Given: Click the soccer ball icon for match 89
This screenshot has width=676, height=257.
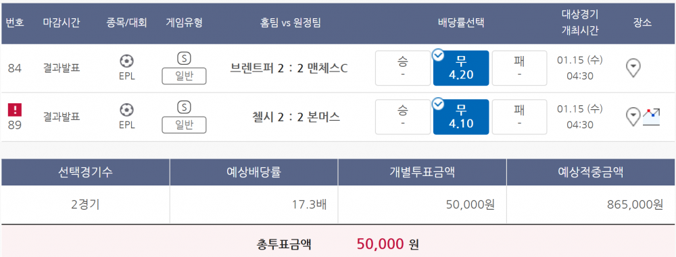Looking at the screenshot, I should click(x=127, y=110).
